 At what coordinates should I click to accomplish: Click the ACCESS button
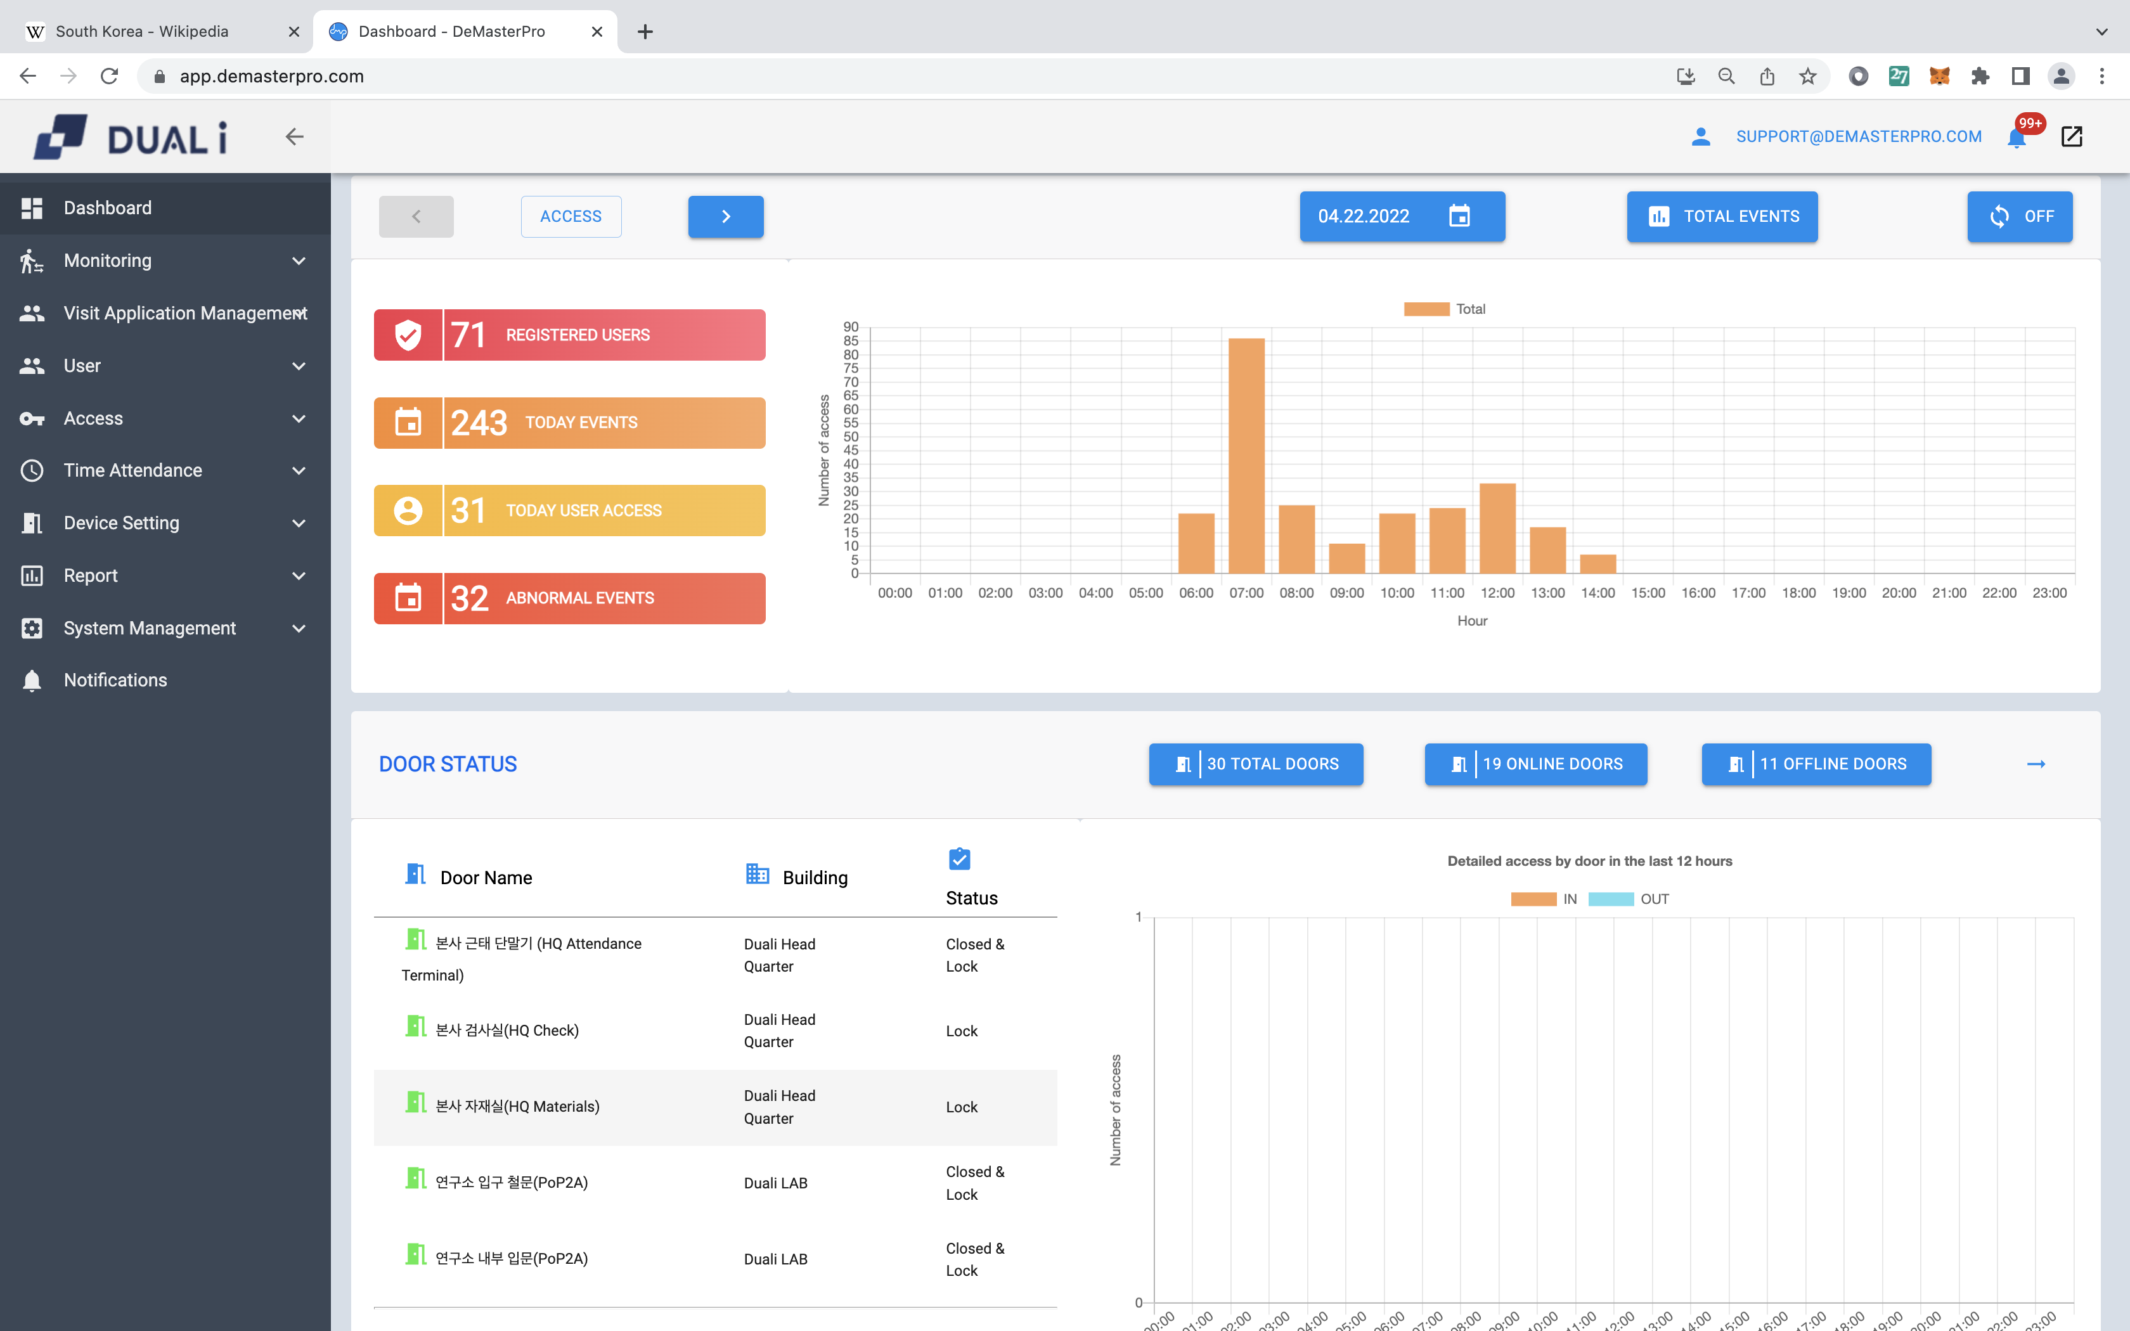tap(571, 217)
